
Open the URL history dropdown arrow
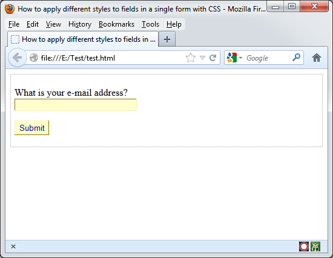[203, 58]
